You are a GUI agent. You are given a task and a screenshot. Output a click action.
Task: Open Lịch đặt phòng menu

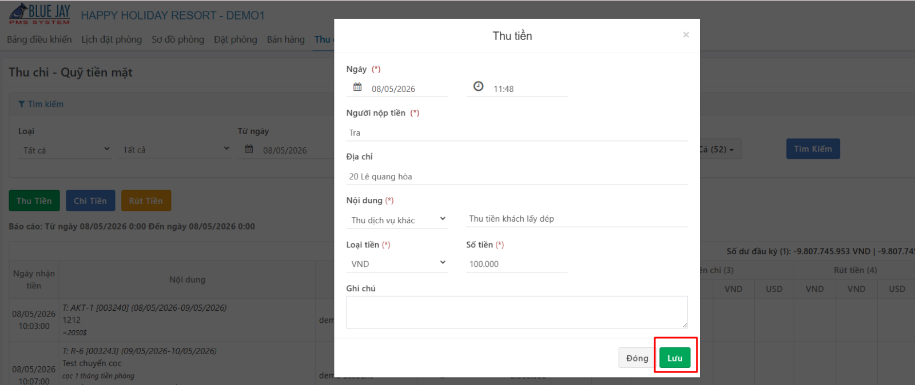tap(112, 39)
